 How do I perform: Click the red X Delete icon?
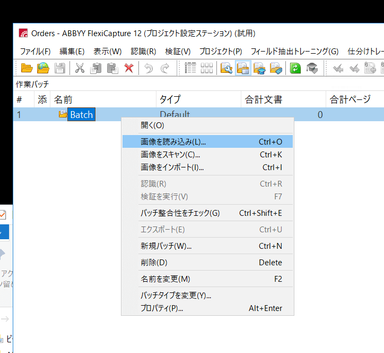129,68
